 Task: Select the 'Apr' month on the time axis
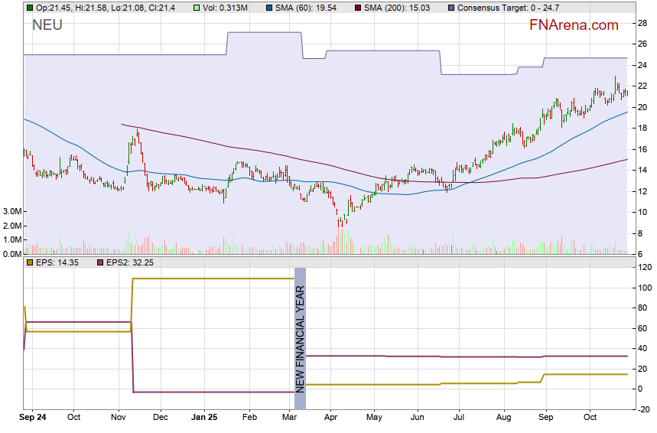(x=330, y=418)
